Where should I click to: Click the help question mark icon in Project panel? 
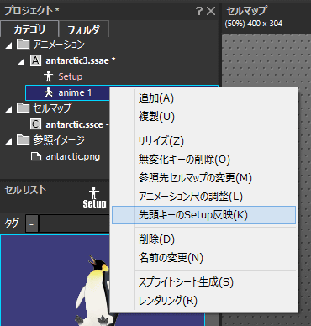pos(198,11)
